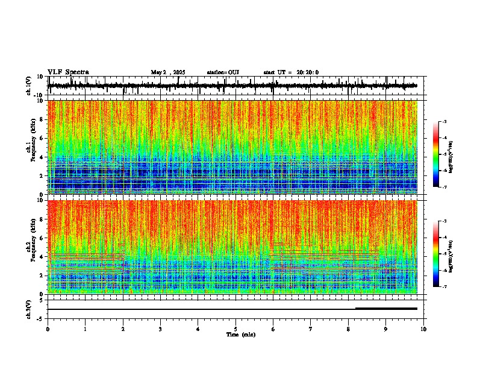Image resolution: width=477 pixels, height=369 pixels.
Task: Click the "8" kHz tick of ch.2 spectrogram
Action: 42,219
